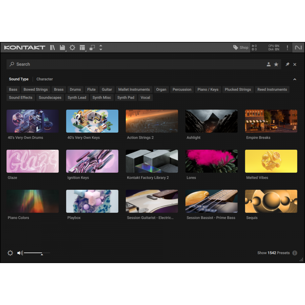Screen dimensions: 305x305
Task: Click Show 1542 Presets link
Action: (273, 253)
